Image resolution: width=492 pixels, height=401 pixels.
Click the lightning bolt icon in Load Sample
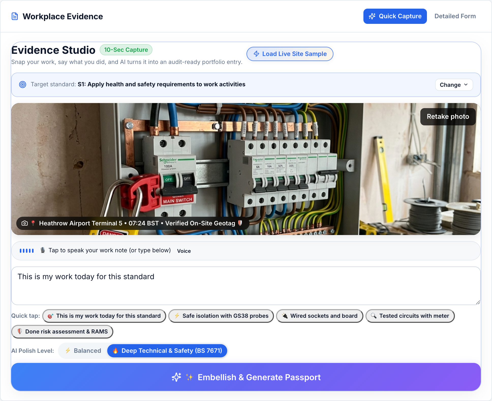256,54
